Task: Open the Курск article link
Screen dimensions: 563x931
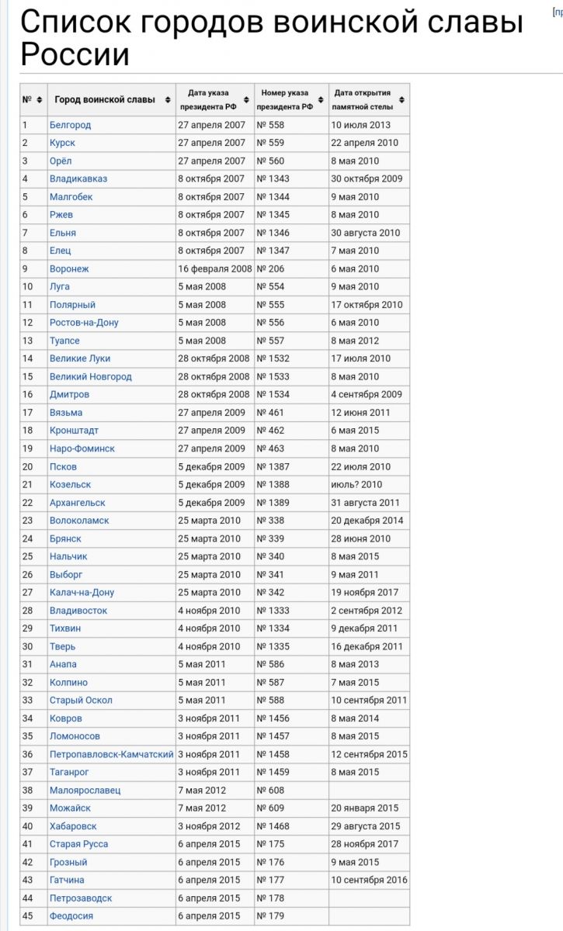Action: click(x=62, y=143)
